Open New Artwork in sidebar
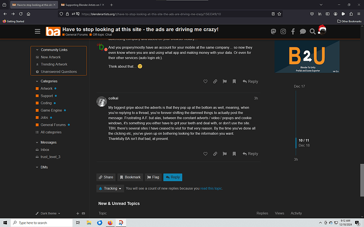The image size is (364, 227). coord(51,57)
